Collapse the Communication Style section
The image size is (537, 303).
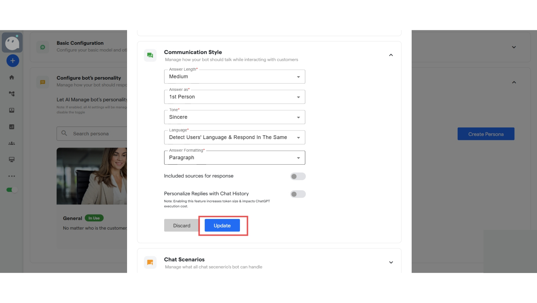(x=391, y=55)
